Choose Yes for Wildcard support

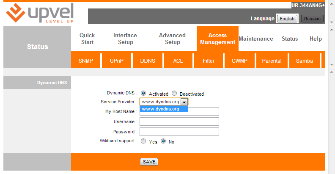click(143, 141)
